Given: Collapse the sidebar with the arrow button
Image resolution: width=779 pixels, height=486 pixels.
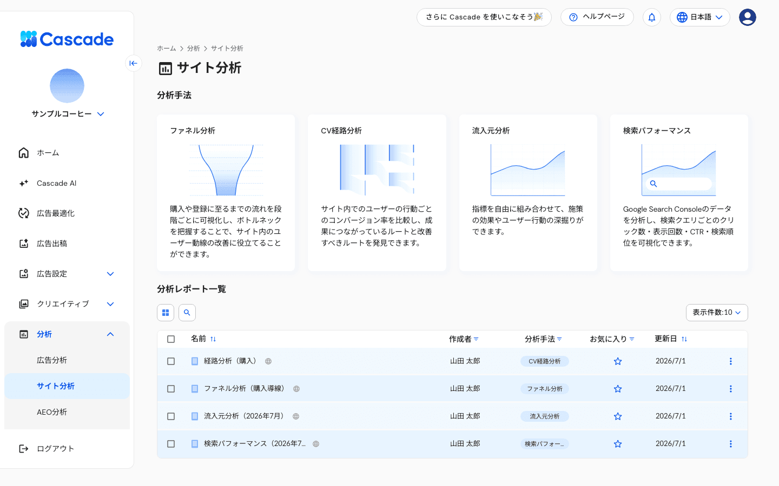Looking at the screenshot, I should [x=134, y=63].
